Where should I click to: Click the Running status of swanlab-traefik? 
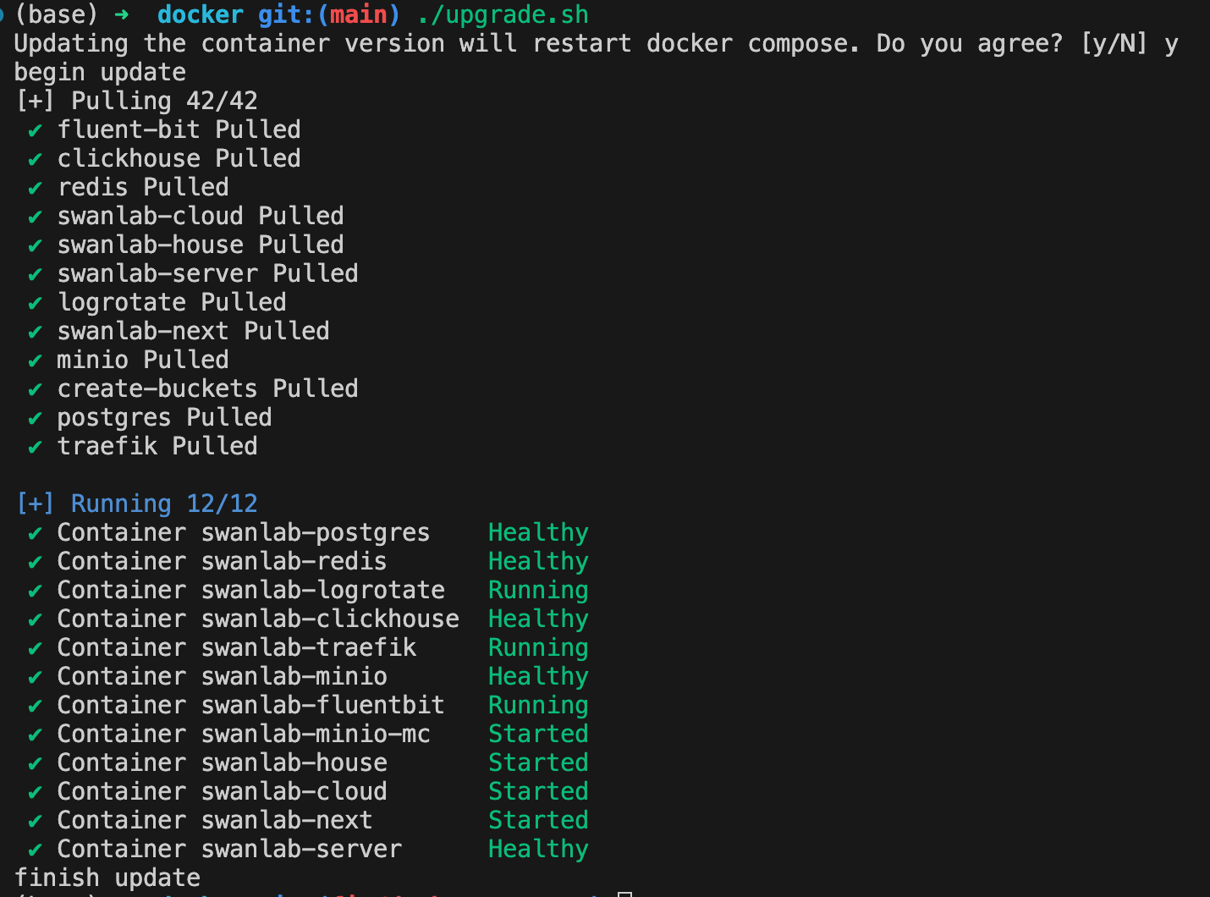538,648
